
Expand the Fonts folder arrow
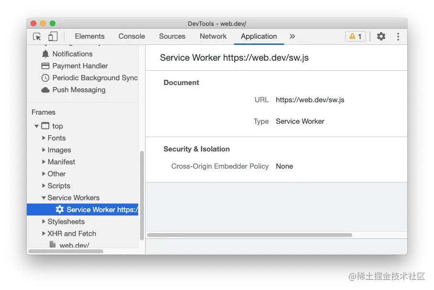tap(43, 138)
